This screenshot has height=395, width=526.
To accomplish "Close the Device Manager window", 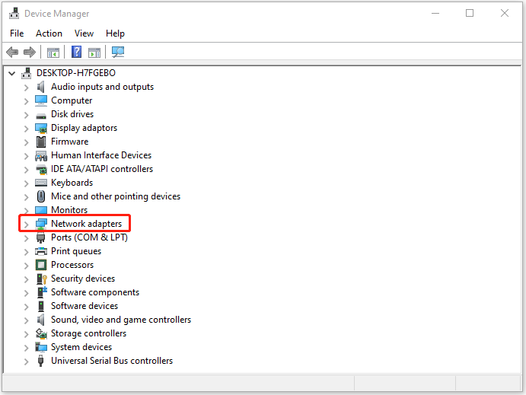I will (x=505, y=13).
